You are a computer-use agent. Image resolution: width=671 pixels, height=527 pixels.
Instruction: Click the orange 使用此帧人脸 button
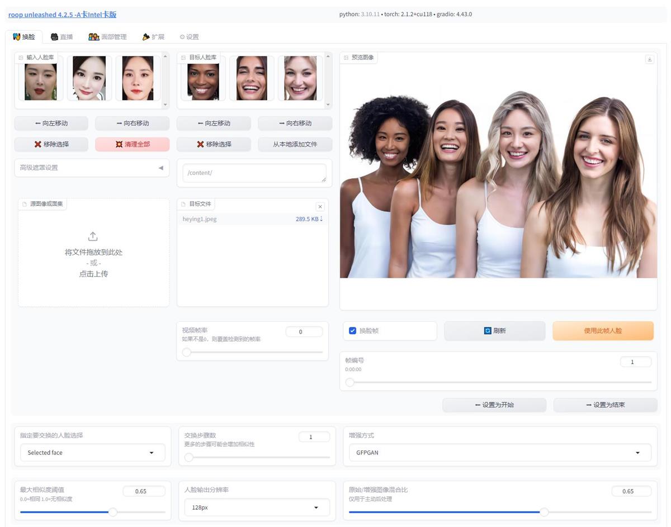click(603, 331)
